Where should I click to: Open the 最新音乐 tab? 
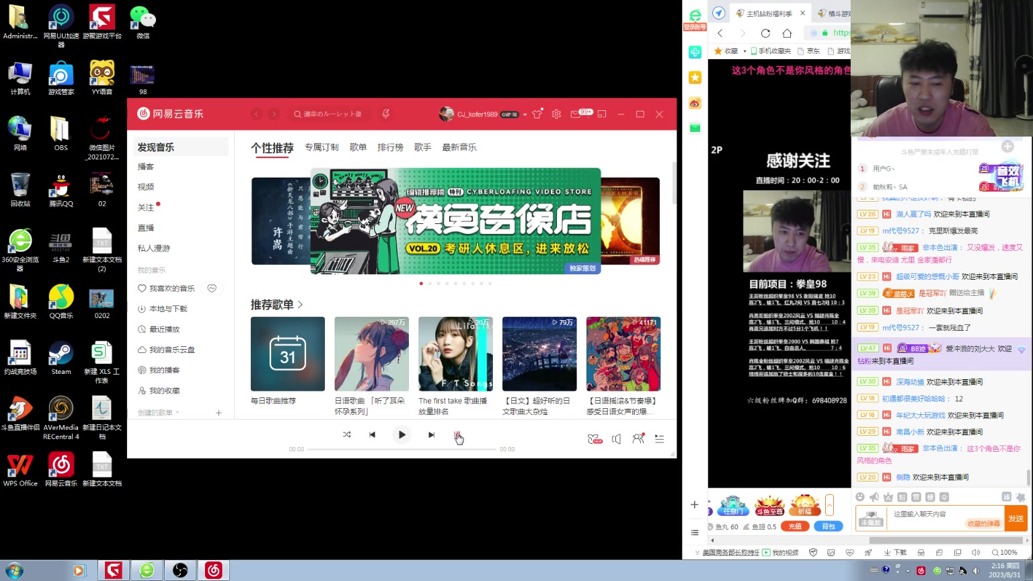tap(459, 147)
